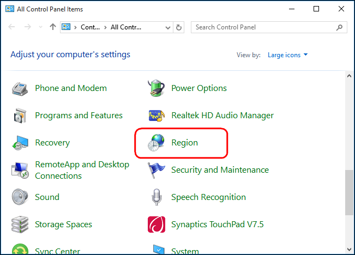This screenshot has width=355, height=255.
Task: Open the Recovery icon
Action: [20, 143]
